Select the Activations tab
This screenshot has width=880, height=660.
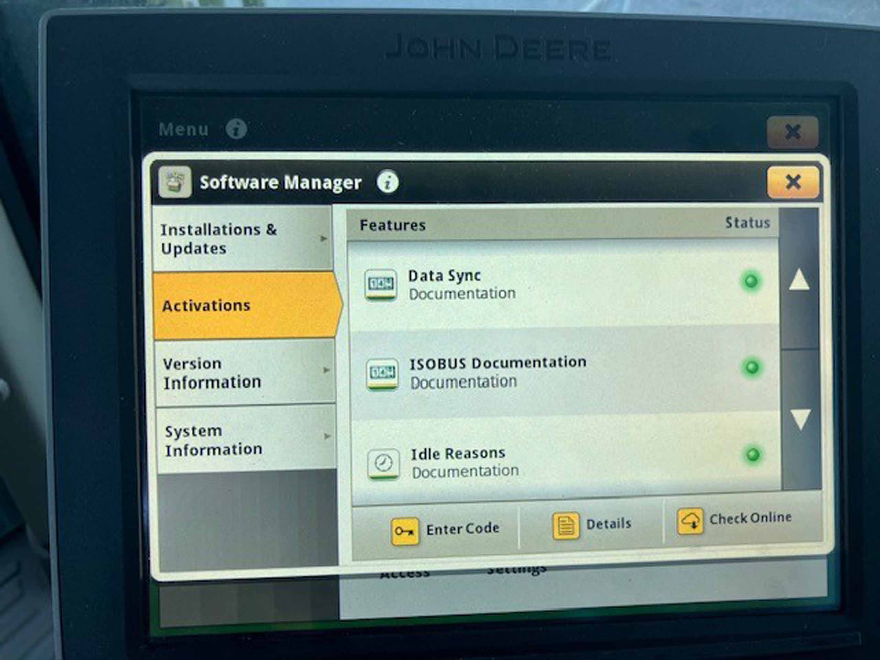tap(247, 306)
